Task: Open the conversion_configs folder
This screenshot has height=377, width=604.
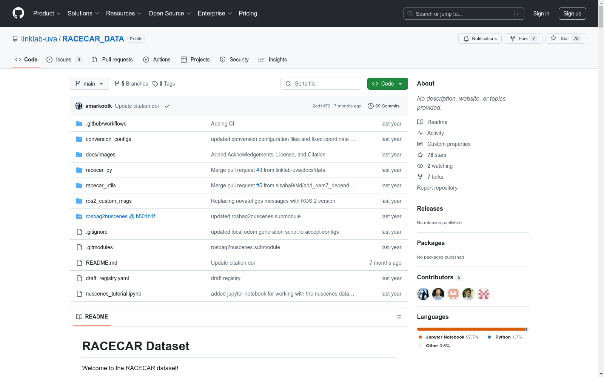Action: point(108,139)
